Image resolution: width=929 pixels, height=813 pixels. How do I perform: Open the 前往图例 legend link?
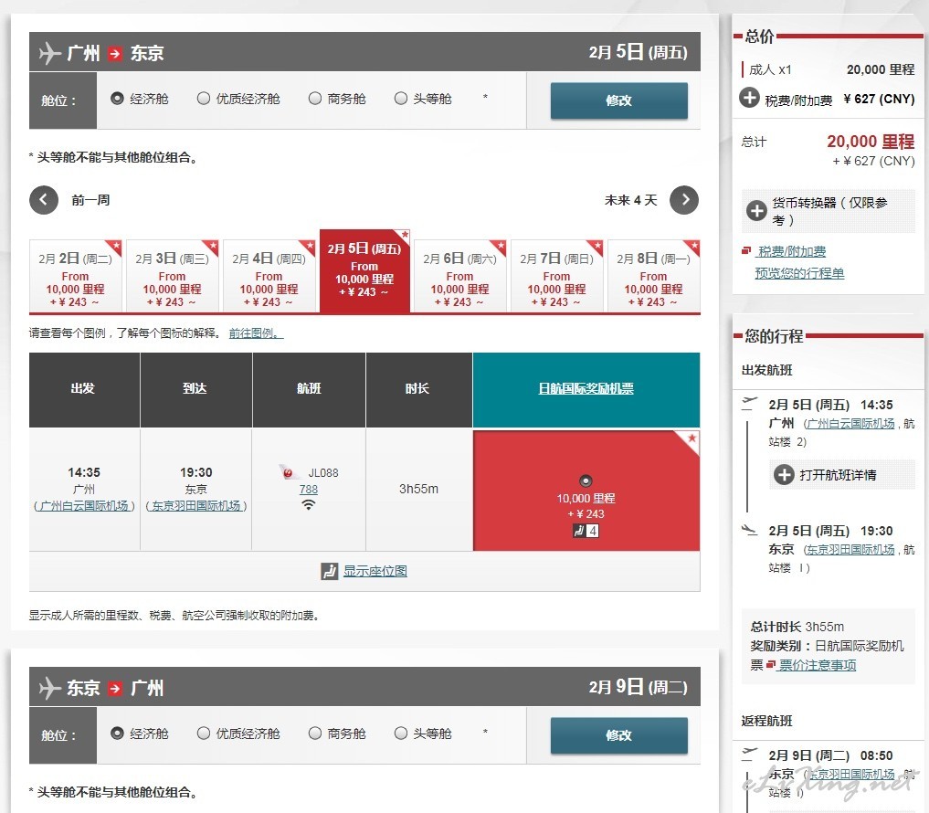tap(257, 333)
